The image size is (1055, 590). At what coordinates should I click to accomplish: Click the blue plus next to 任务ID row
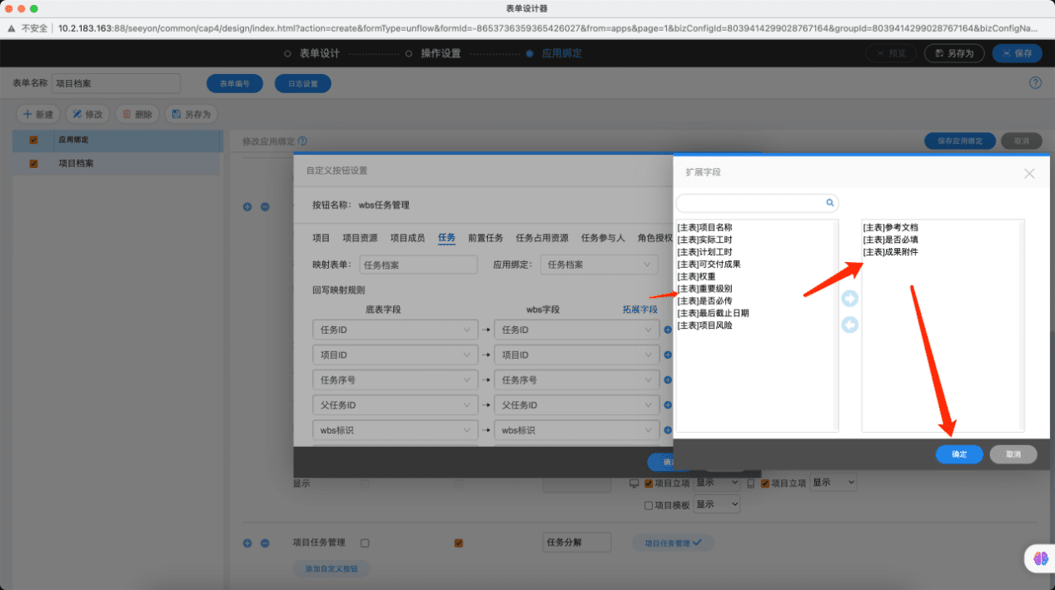tap(668, 330)
